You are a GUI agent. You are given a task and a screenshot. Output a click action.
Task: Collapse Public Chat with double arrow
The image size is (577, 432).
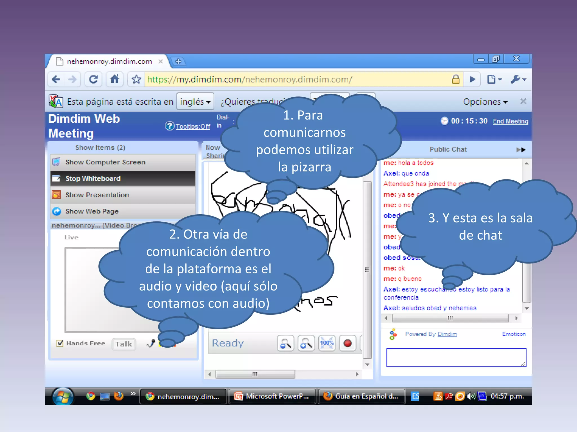point(521,150)
